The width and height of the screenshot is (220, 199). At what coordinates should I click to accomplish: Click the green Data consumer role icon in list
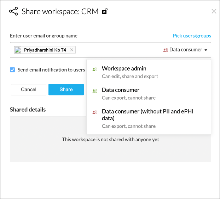pyautogui.click(x=94, y=91)
